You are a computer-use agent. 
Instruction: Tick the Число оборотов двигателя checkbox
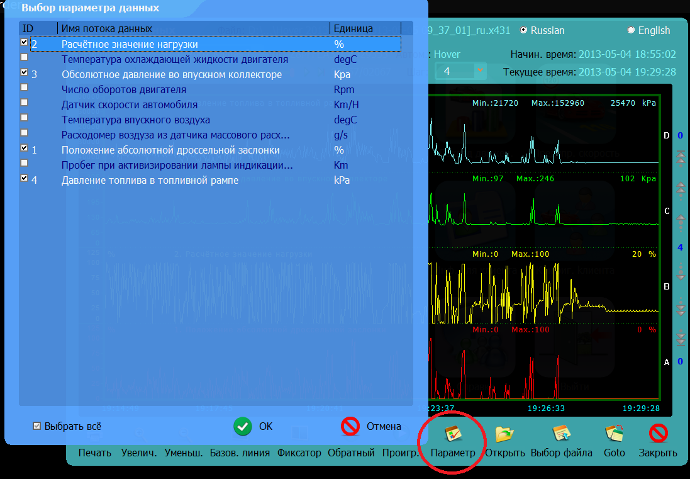tap(24, 87)
